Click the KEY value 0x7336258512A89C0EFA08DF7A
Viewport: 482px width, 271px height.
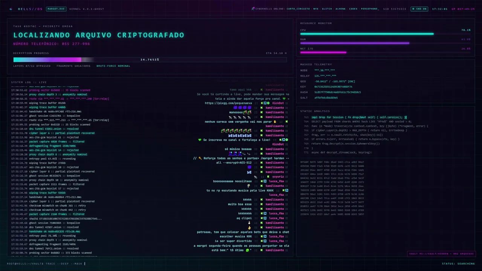click(333, 87)
